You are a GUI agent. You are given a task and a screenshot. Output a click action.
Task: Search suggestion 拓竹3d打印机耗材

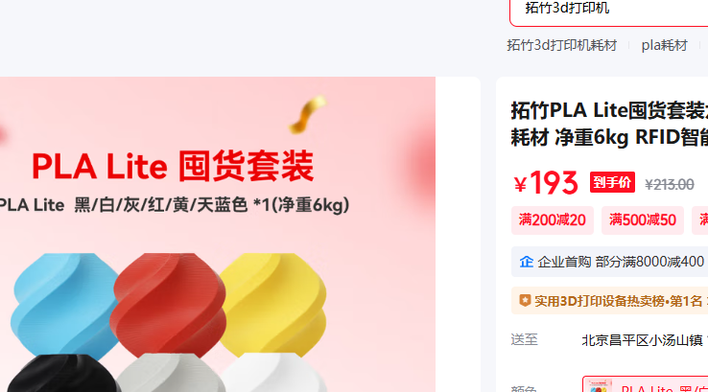pos(562,45)
